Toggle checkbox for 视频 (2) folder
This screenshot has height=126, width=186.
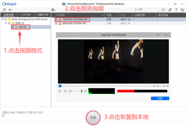click(x=9, y=23)
